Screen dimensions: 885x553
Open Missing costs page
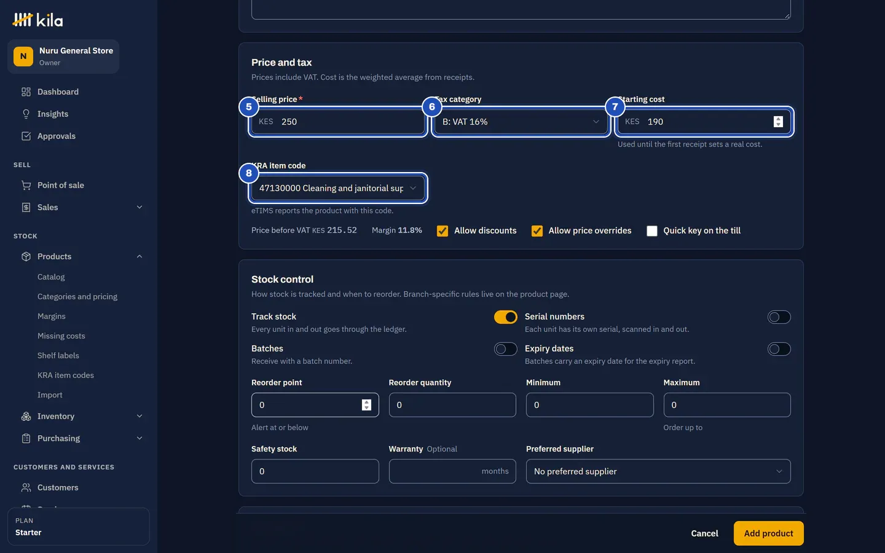coord(61,336)
